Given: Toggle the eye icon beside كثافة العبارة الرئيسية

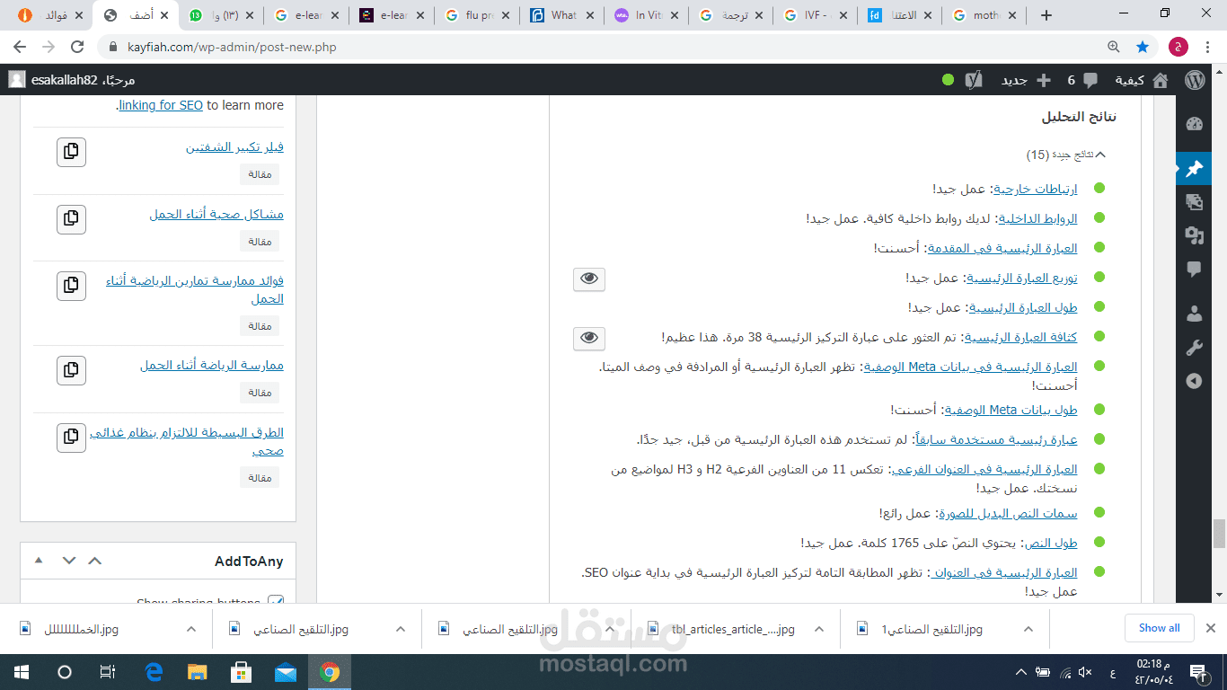Looking at the screenshot, I should (x=588, y=339).
